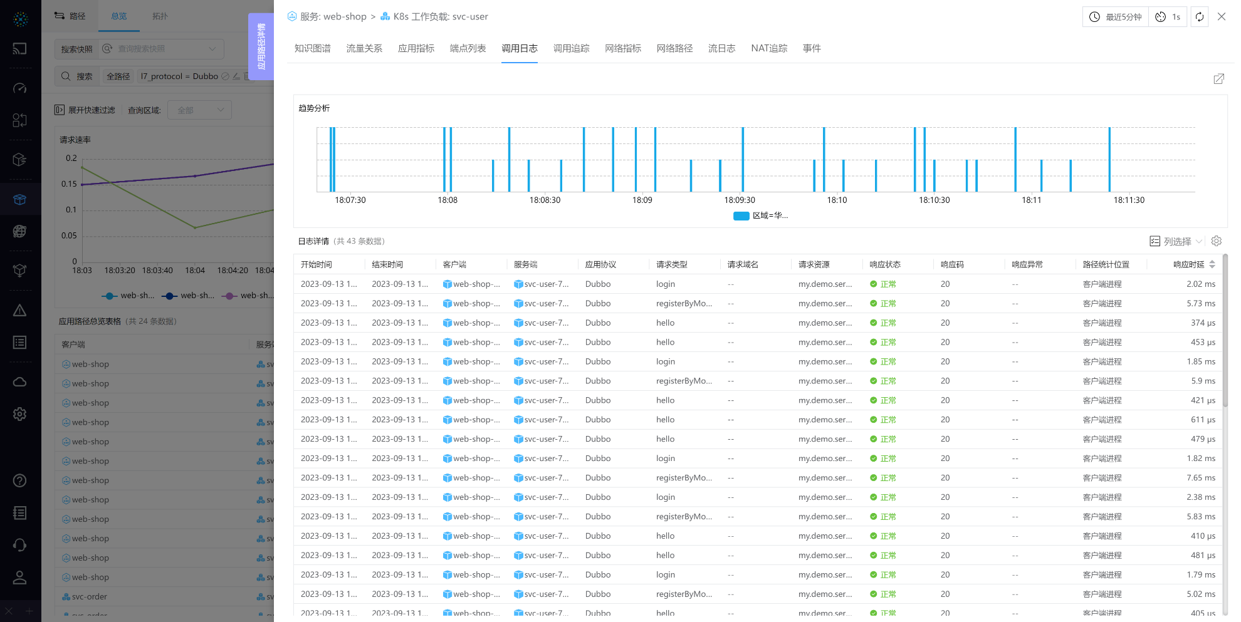1241x622 pixels.
Task: Click the alert triangle sidebar icon
Action: point(20,311)
